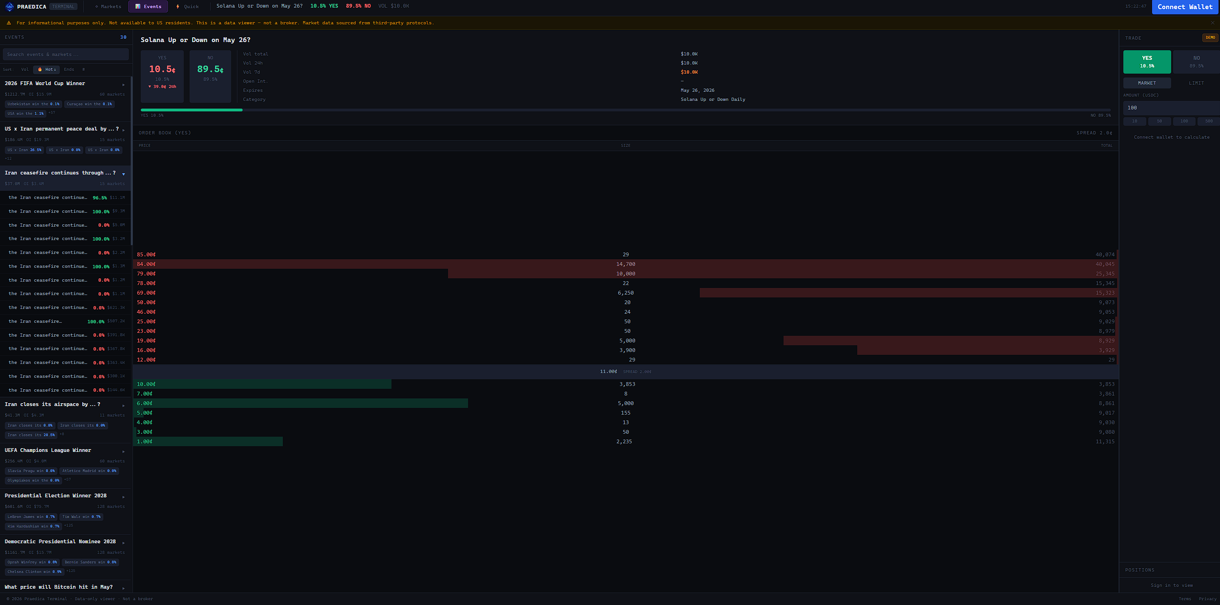Select NO side in the Trade panel

pyautogui.click(x=1197, y=62)
